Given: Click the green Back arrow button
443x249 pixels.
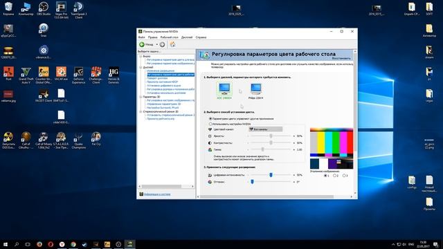Looking at the screenshot, I should 142,44.
